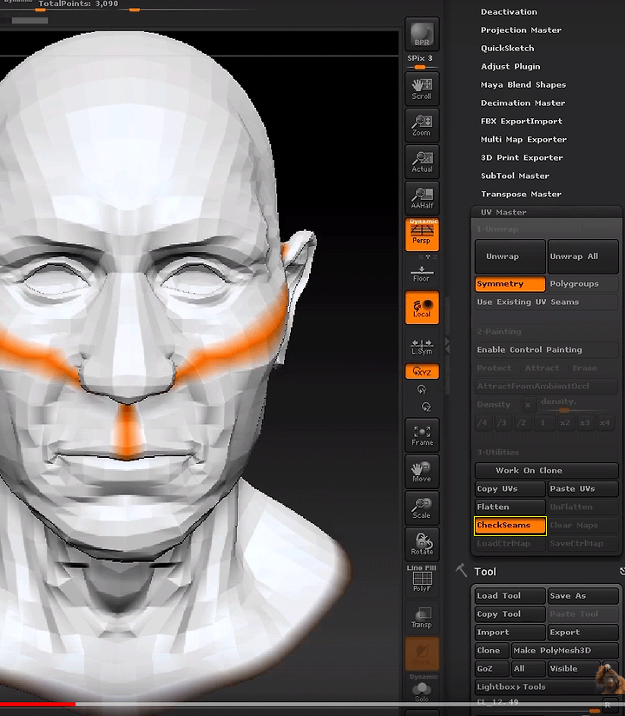The width and height of the screenshot is (625, 716).
Task: Click the Save As button
Action: [583, 596]
